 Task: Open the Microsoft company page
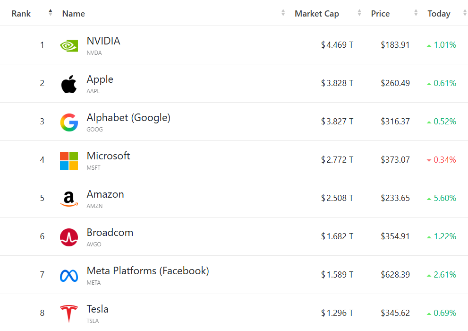coord(108,156)
